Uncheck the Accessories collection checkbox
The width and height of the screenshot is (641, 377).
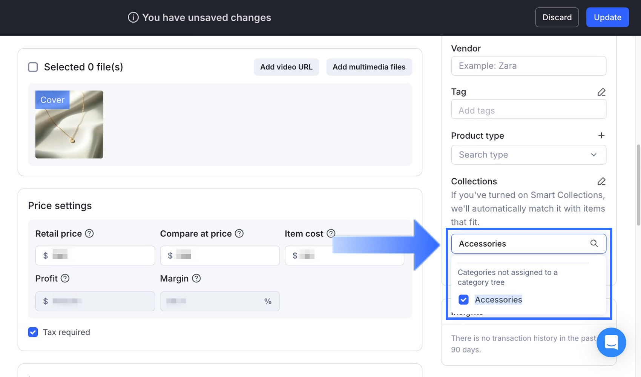click(x=463, y=300)
